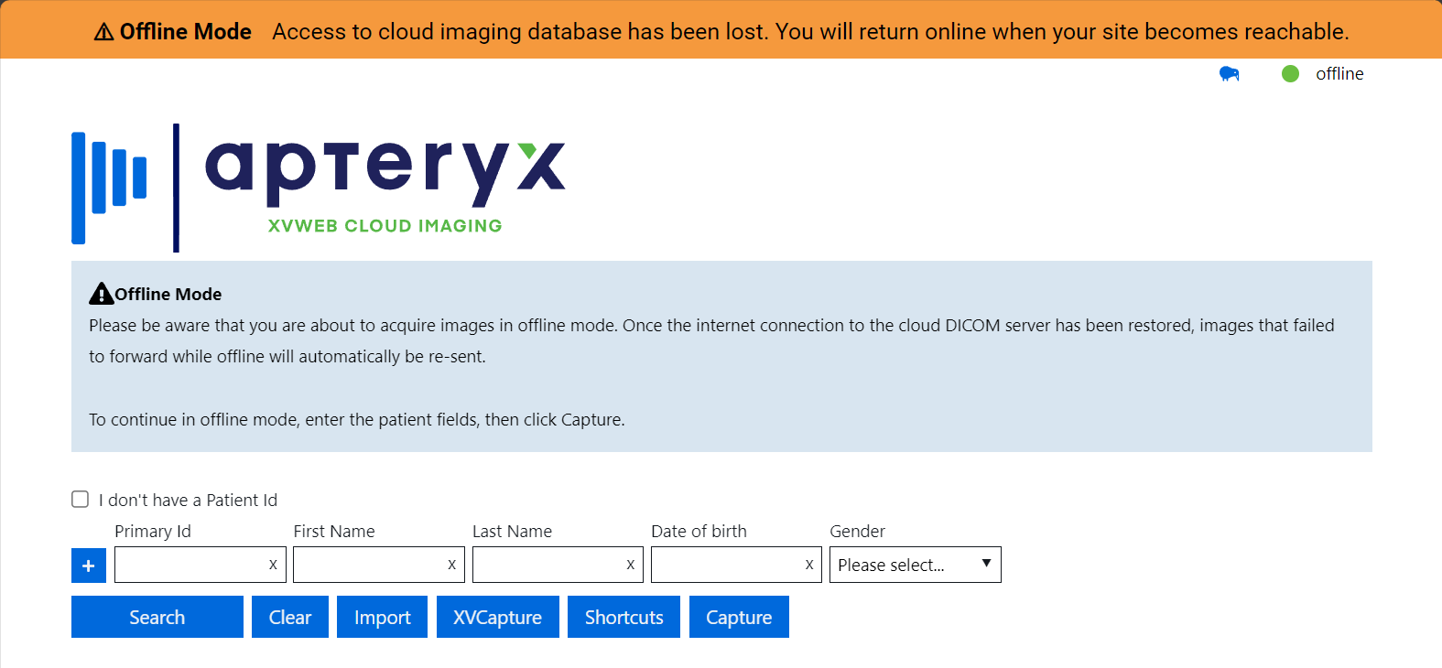Click the blue plus add-field button
The height and width of the screenshot is (668, 1442).
pyautogui.click(x=89, y=566)
